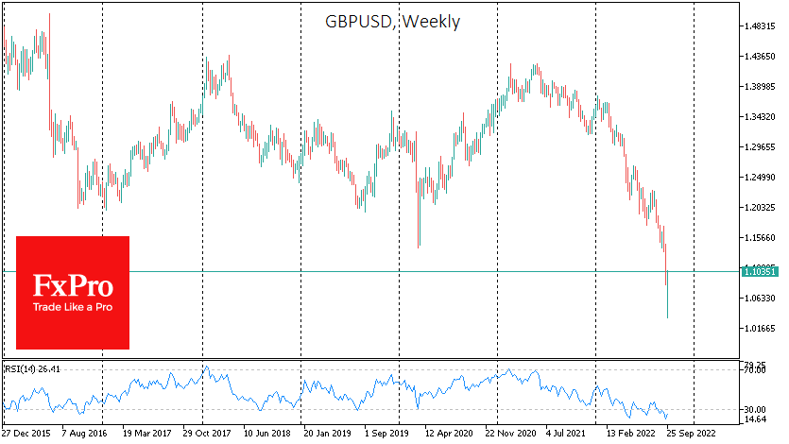The height and width of the screenshot is (444, 789).
Task: Click the 1.20325 price axis value
Action: pyautogui.click(x=760, y=207)
